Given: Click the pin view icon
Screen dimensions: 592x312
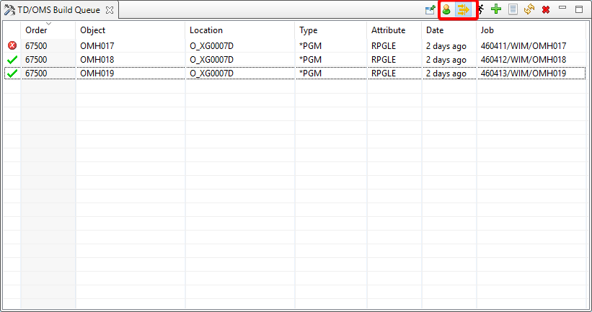Looking at the screenshot, I should pyautogui.click(x=430, y=10).
